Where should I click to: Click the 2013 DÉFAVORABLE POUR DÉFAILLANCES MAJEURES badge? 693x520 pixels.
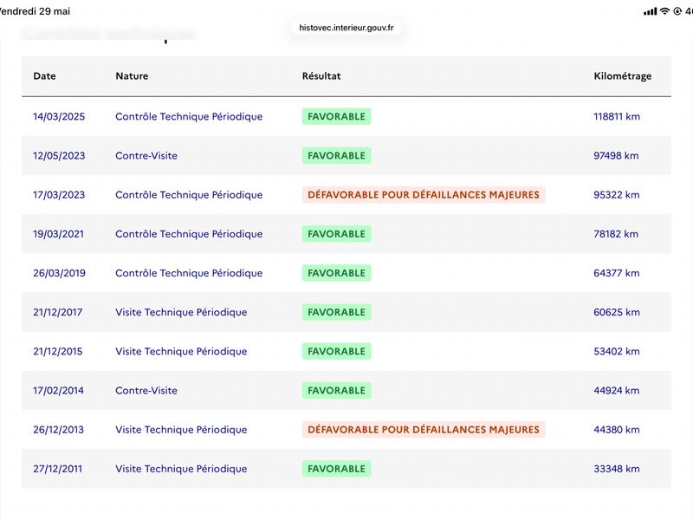pos(424,430)
